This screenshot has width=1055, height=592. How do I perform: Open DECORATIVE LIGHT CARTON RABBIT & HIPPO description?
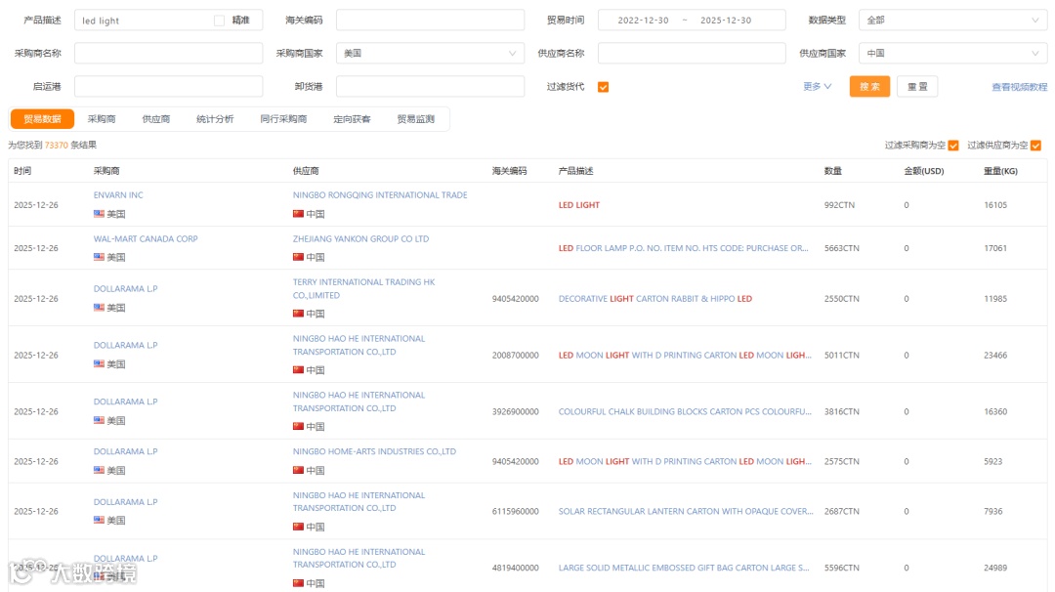pyautogui.click(x=655, y=299)
